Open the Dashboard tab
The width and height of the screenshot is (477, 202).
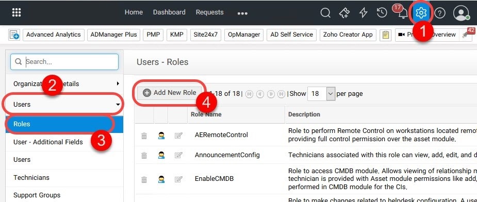pyautogui.click(x=169, y=12)
